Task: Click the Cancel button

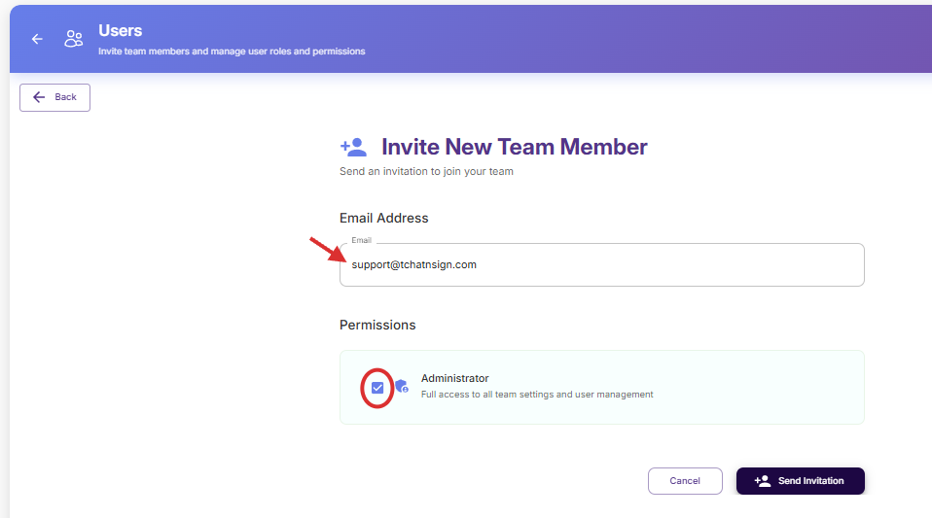Action: [x=685, y=480]
